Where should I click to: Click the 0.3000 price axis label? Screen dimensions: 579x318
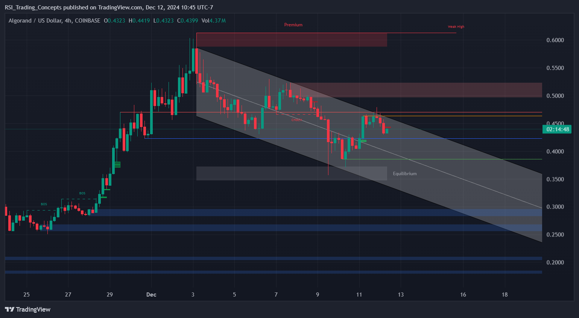pos(555,207)
